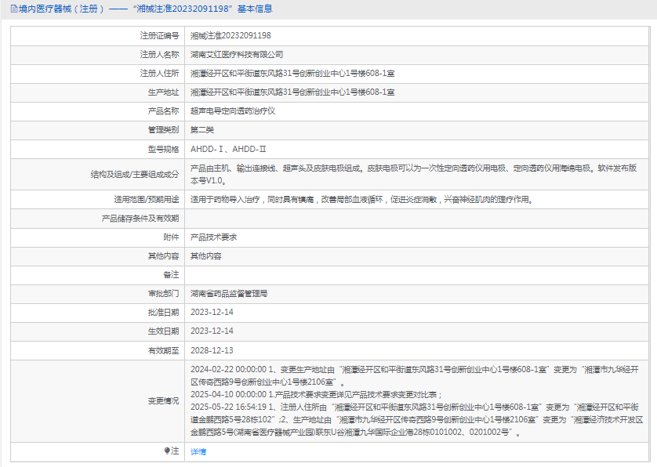Click the 2024-02-22 change record entry
Image resolution: width=657 pixels, height=467 pixels.
415,375
